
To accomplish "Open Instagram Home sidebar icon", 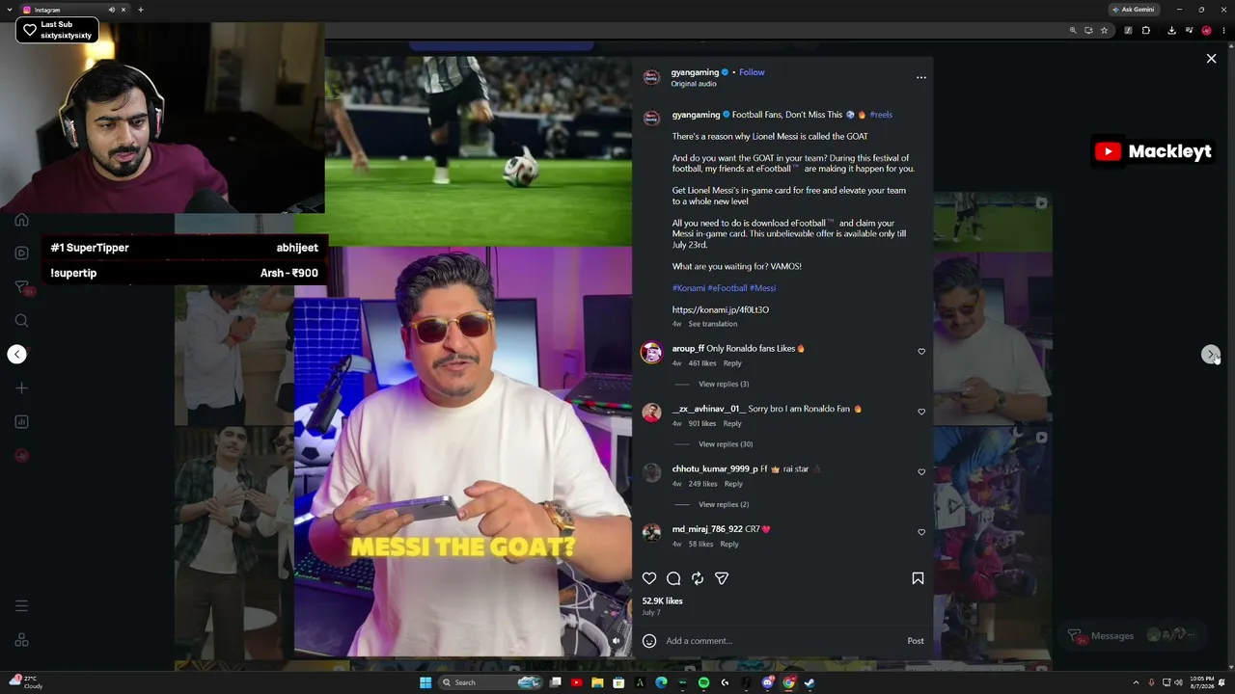I will (x=21, y=220).
